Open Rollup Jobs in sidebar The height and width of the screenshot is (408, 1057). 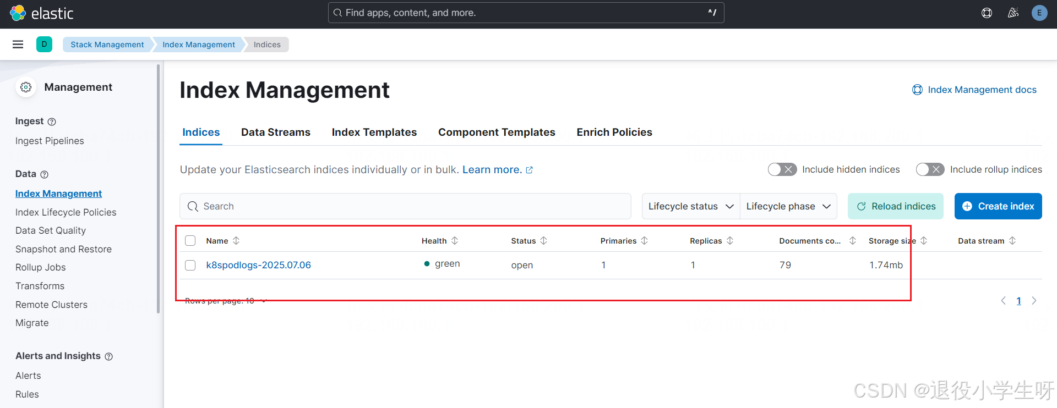tap(41, 267)
